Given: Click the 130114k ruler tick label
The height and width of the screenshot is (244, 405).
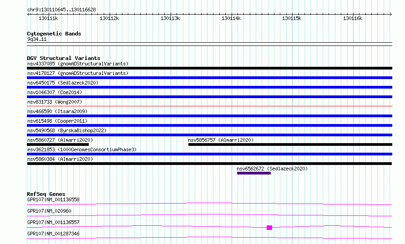Looking at the screenshot, I should pos(231,18).
